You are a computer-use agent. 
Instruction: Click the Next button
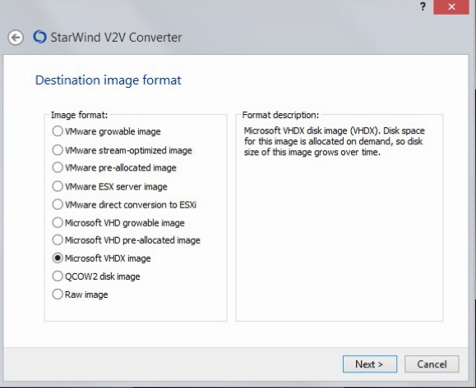(x=370, y=363)
